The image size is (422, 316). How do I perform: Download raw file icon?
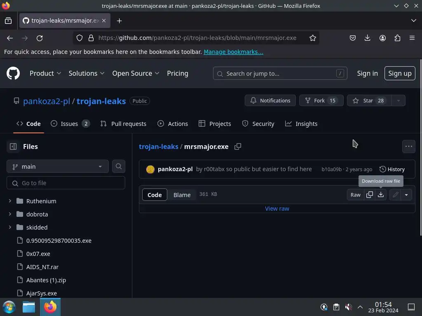(380, 195)
